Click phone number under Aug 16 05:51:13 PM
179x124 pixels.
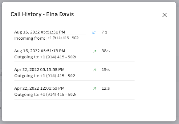click(58, 57)
